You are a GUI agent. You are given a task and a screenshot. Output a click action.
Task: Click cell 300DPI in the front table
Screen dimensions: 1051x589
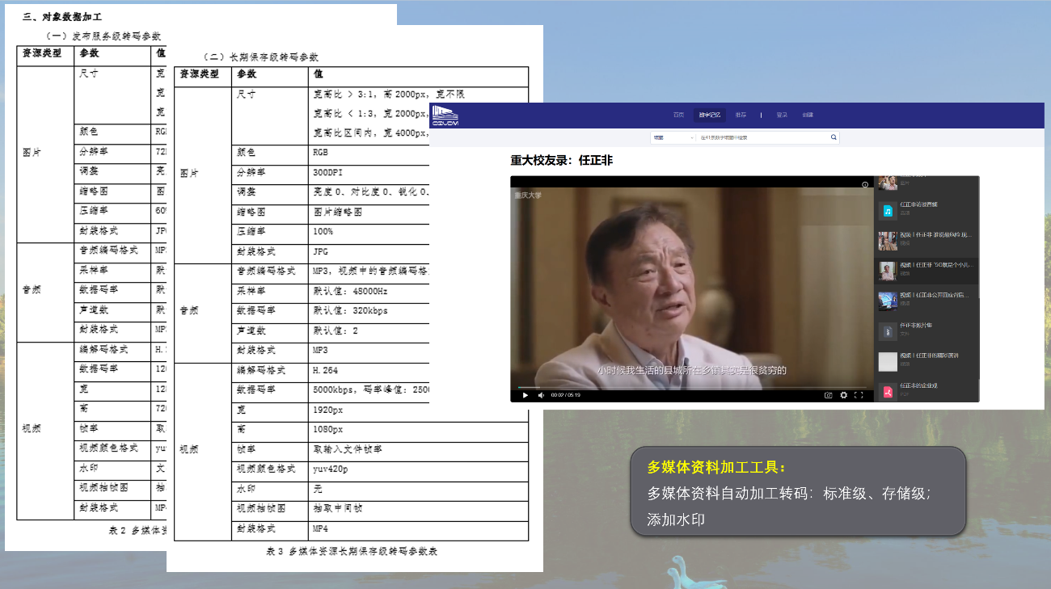(328, 172)
